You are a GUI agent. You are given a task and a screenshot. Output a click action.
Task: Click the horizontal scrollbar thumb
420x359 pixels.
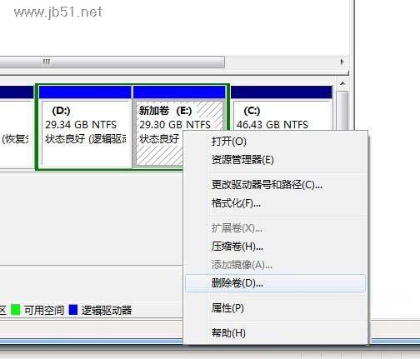112,62
